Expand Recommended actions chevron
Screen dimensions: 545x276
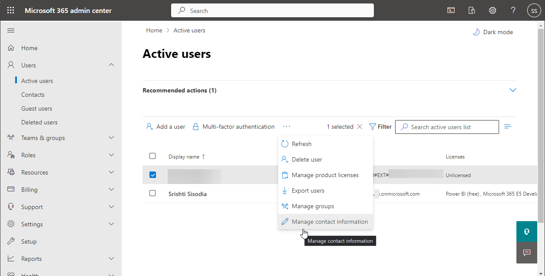click(x=513, y=90)
